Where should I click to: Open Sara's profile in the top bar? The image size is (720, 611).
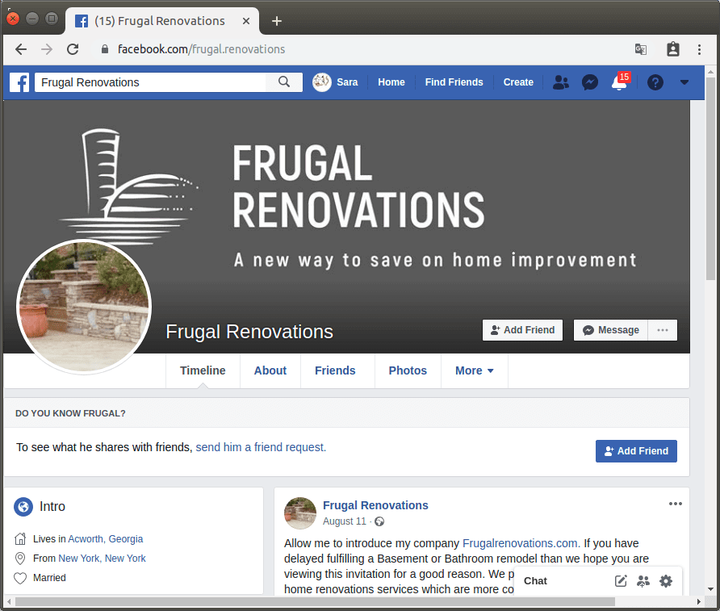pos(335,82)
